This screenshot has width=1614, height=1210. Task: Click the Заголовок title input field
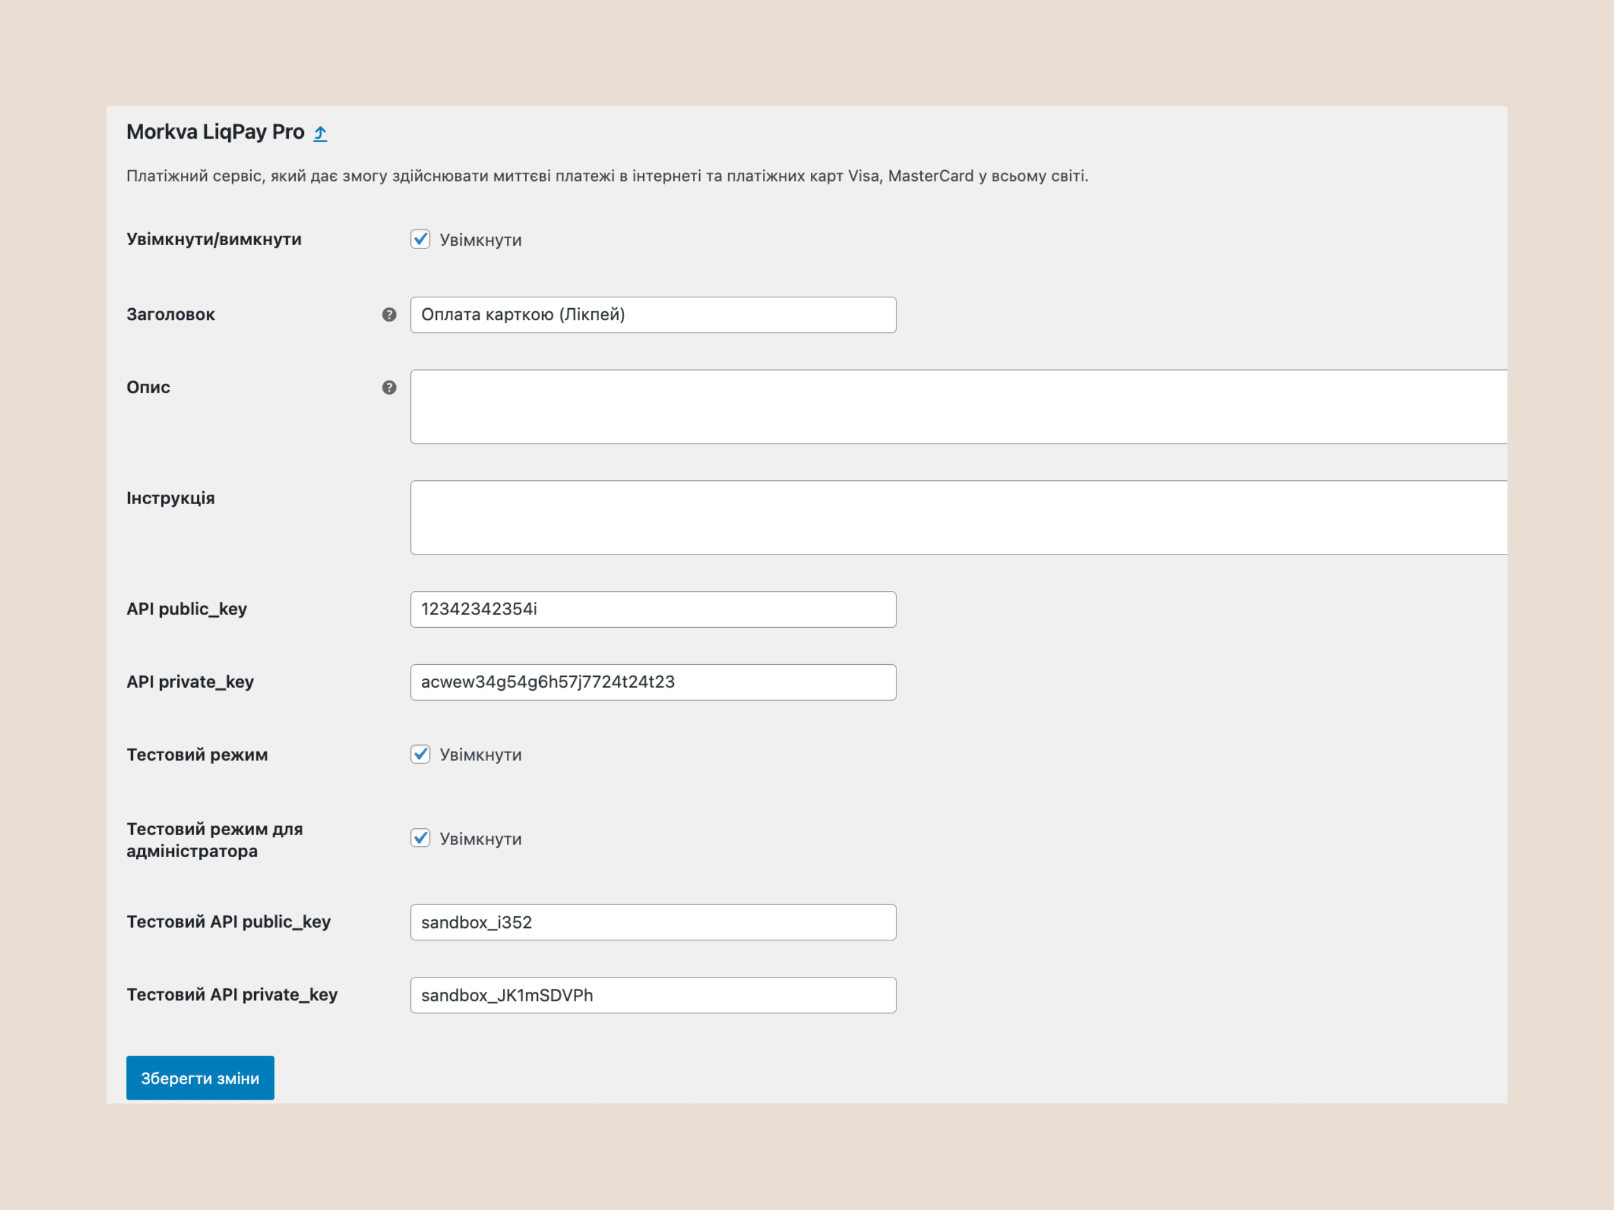[653, 314]
